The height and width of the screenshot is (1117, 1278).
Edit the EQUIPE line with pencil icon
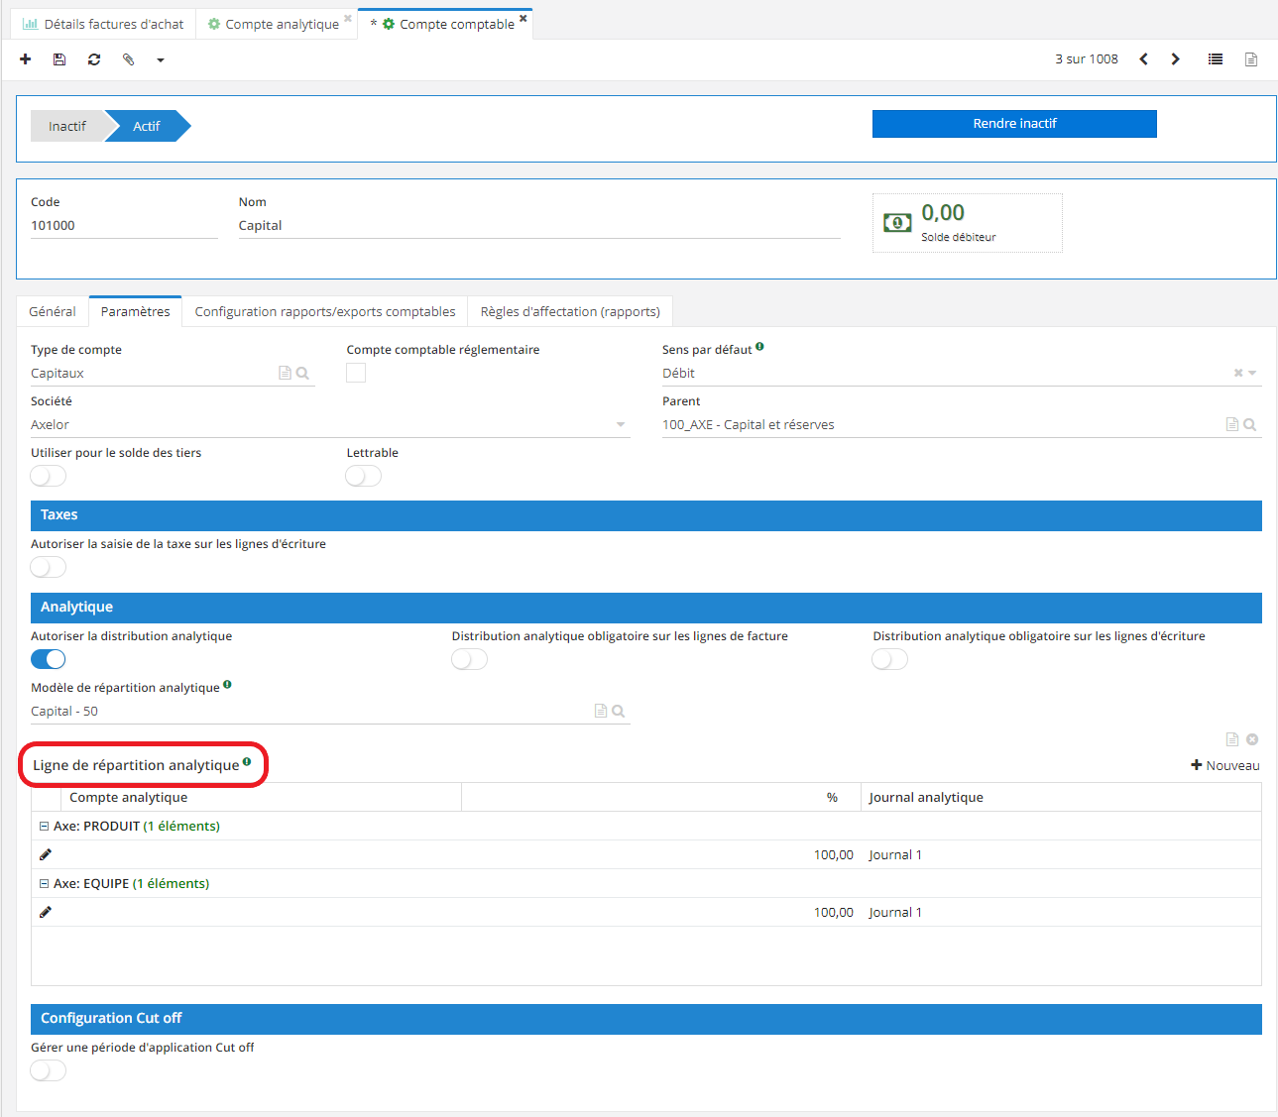[x=46, y=912]
